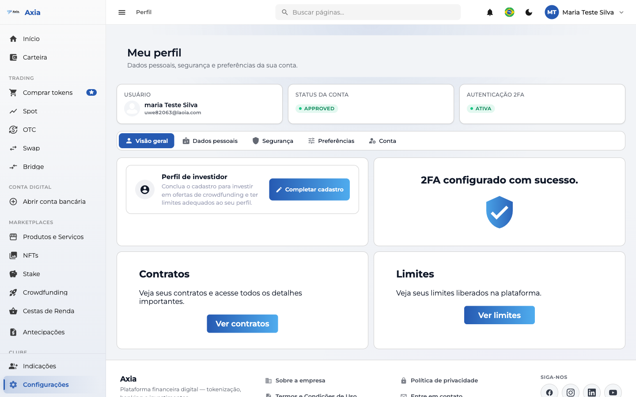Click the Perfil de investidor person icon
Viewport: 636px width, 397px height.
[x=145, y=190]
